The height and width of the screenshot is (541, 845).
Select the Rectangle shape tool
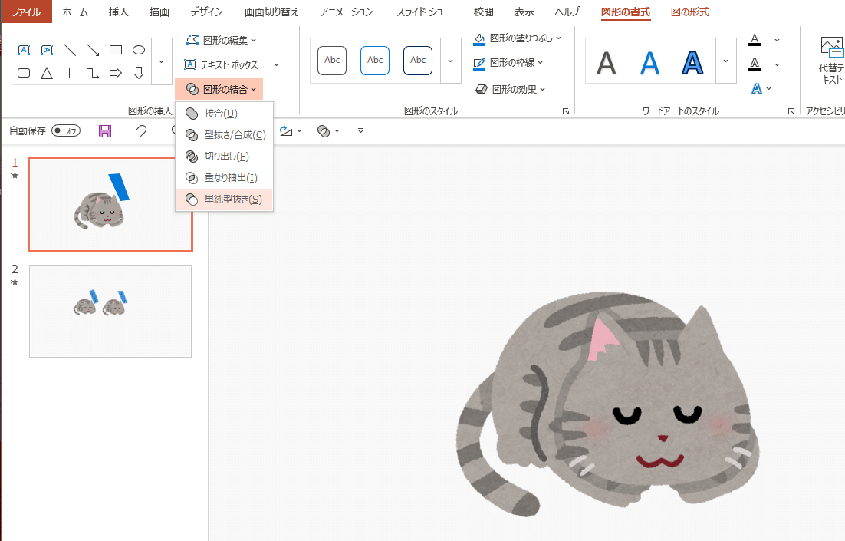click(x=116, y=49)
